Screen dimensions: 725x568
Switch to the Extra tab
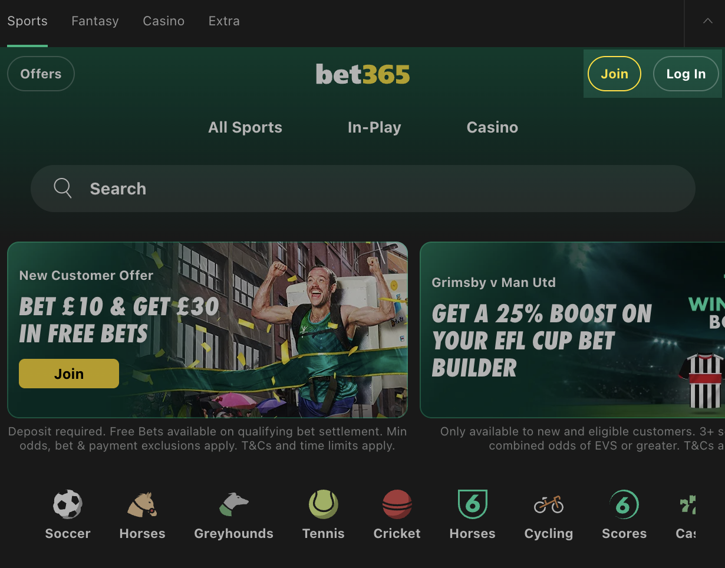coord(224,21)
